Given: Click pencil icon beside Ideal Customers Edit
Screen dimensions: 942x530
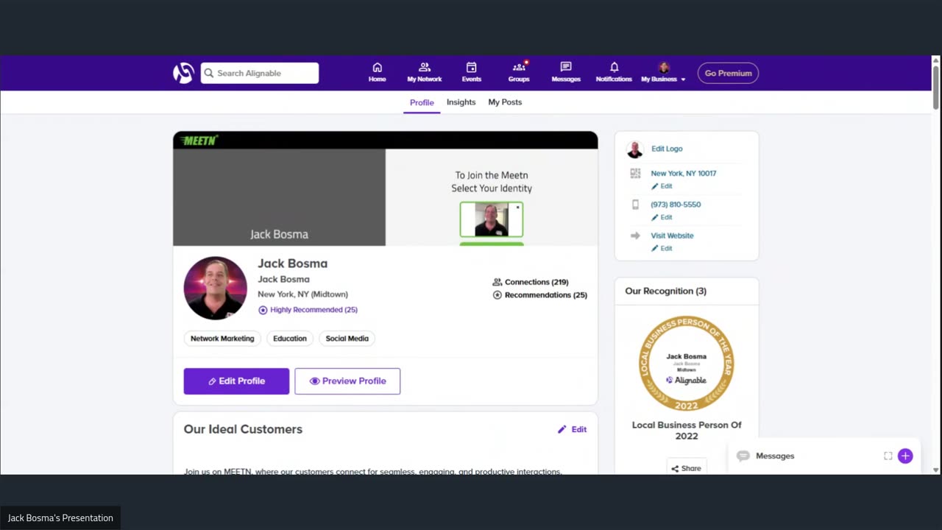Looking at the screenshot, I should pos(562,429).
